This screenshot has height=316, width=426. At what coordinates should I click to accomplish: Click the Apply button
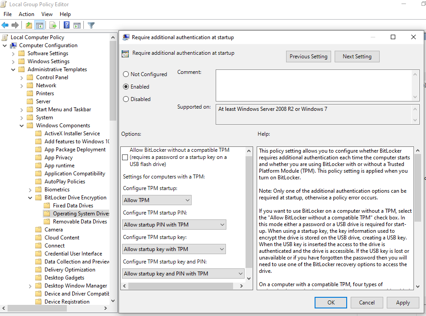pyautogui.click(x=403, y=302)
